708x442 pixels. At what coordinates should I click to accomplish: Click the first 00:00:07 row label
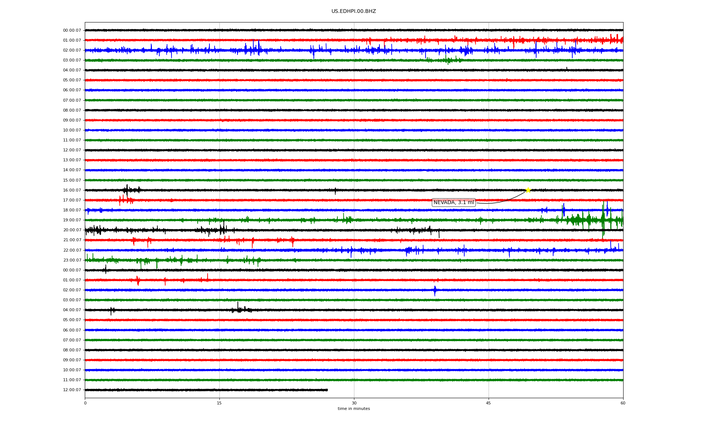[72, 31]
